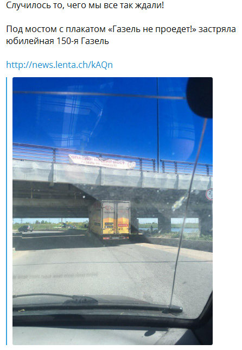The height and width of the screenshot is (350, 242).
Task: Click the car antenna on the windshield
Action: click(x=188, y=214)
